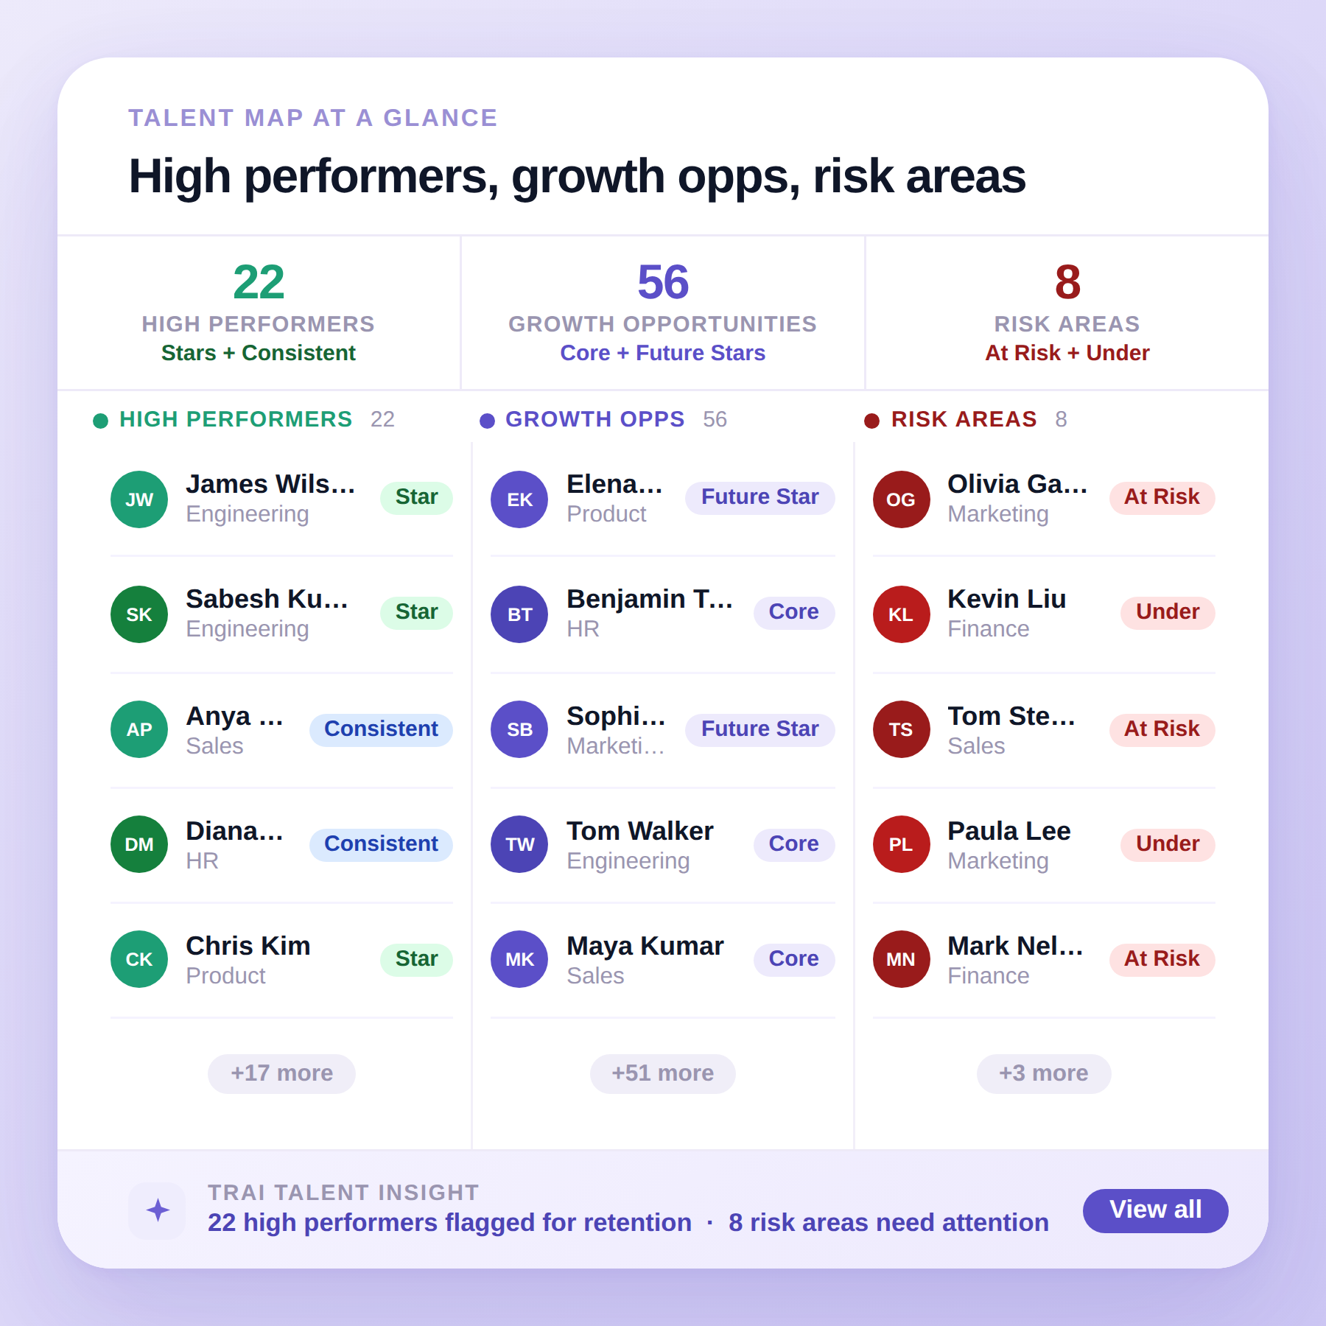Select the Future Star badge on Sophia
Screen dimensions: 1326x1326
[760, 729]
